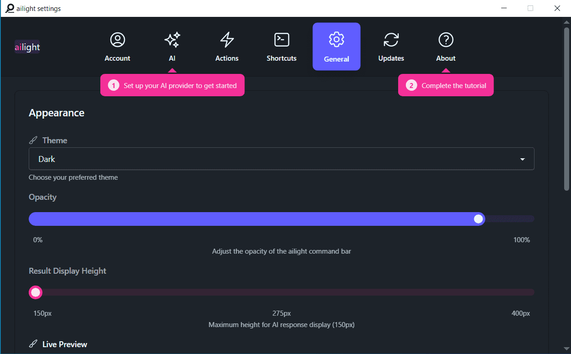
Task: Click the Appearance heading
Action: click(57, 113)
